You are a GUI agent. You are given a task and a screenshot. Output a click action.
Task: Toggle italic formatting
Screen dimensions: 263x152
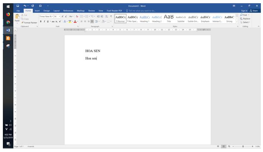coord(44,22)
